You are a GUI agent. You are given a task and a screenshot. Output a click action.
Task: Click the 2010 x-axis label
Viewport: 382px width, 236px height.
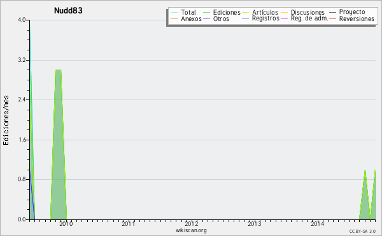[66, 224]
